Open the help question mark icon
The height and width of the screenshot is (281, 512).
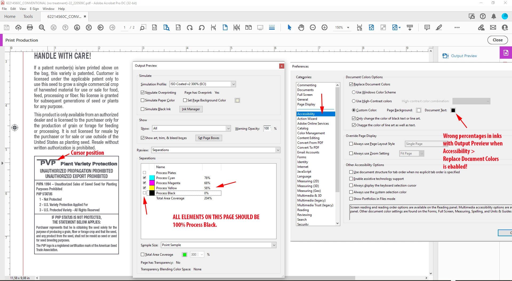pos(483,17)
